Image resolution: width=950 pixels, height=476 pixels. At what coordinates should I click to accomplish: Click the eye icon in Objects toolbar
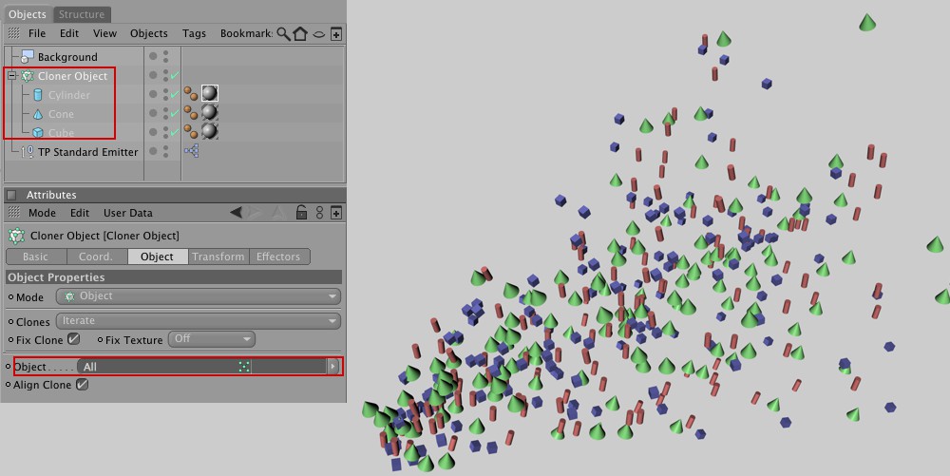tap(319, 33)
